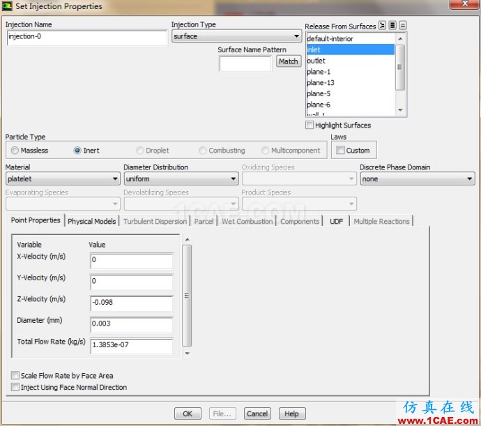Click the OK button
Image resolution: width=481 pixels, height=426 pixels.
(x=188, y=413)
